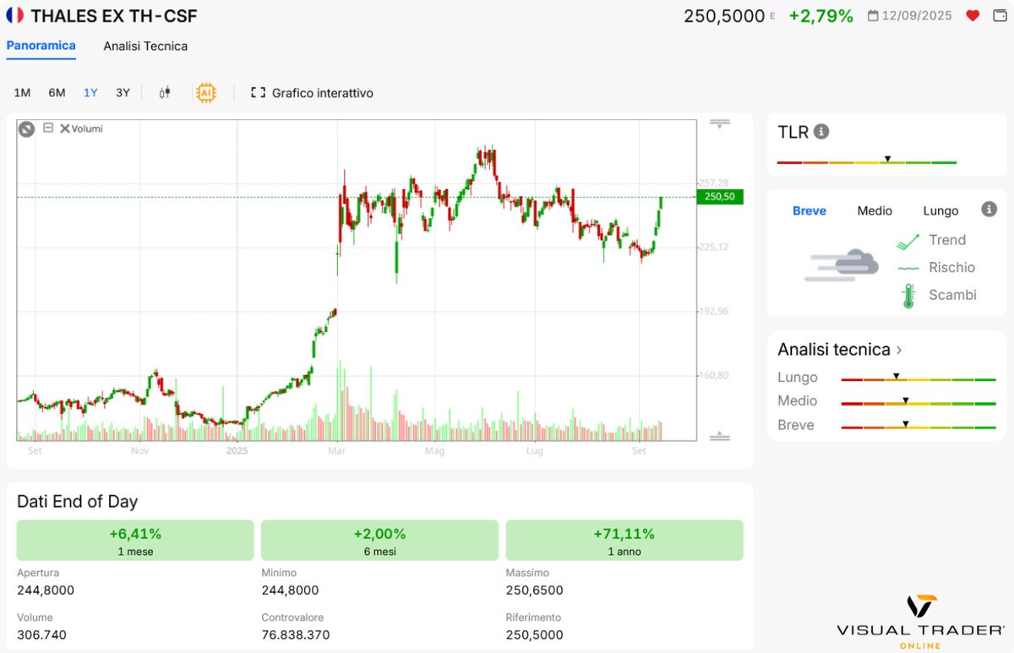Click the Riferimento value 250,5000
Screen dimensions: 1014x653
(x=535, y=634)
